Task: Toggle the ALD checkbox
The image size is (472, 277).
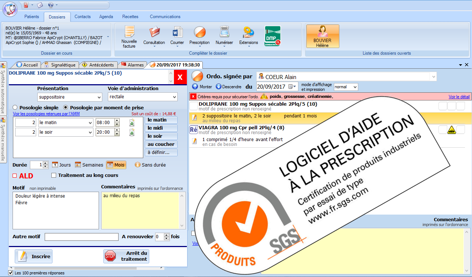Action: (x=15, y=175)
